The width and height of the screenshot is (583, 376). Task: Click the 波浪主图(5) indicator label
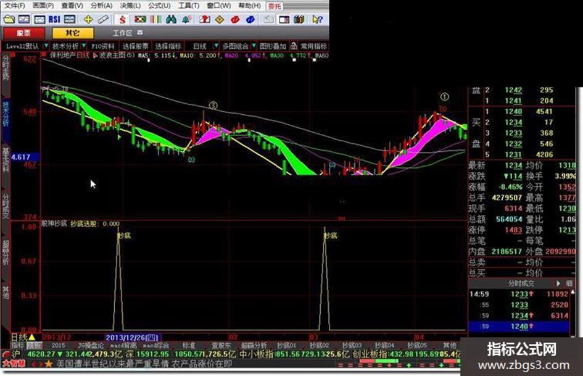[117, 55]
